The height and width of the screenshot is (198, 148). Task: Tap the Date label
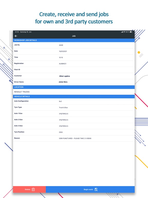pyautogui.click(x=16, y=51)
